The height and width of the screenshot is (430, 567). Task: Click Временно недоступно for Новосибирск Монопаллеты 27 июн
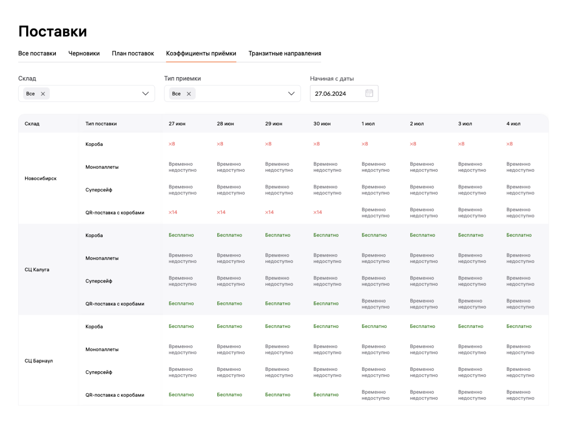(183, 167)
